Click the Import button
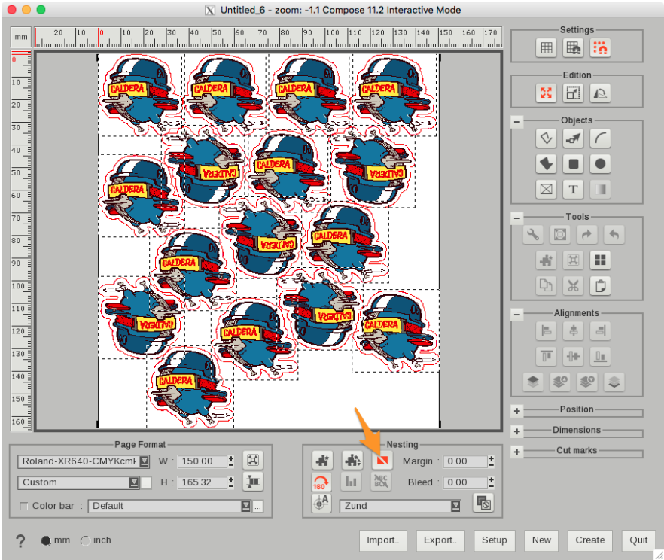This screenshot has height=560, width=664. [382, 540]
